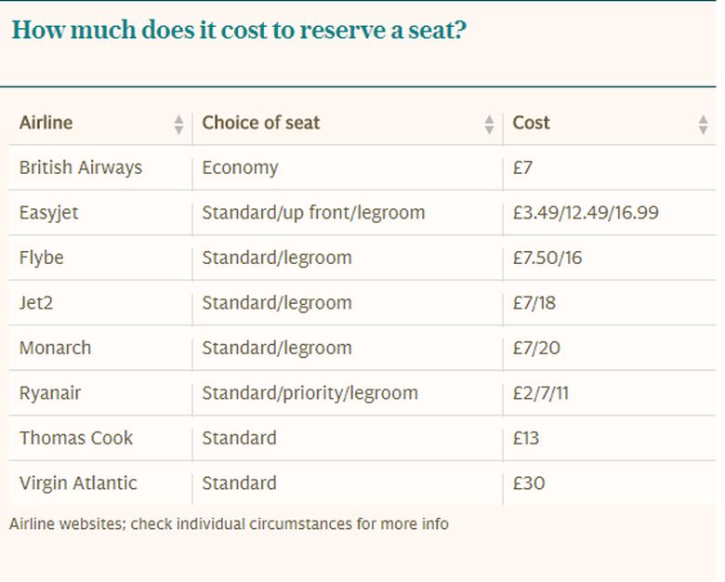This screenshot has width=725, height=582.
Task: Select the British Airways cell
Action: 81,168
